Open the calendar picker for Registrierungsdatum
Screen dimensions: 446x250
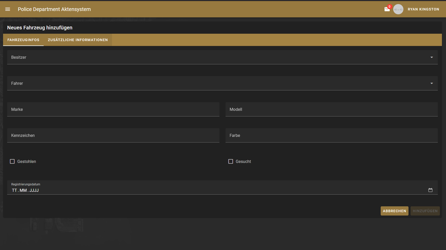tap(430, 190)
